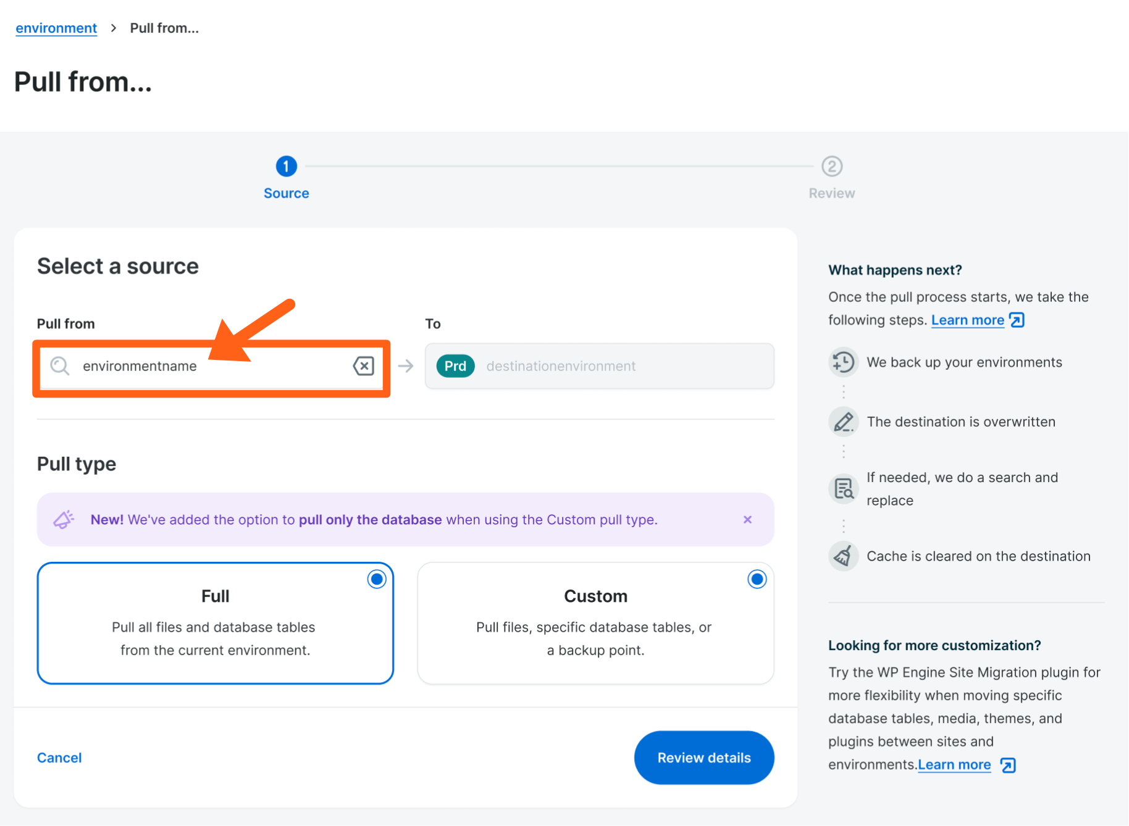Click the pencil destination overwritten icon
Screen dimensions: 1129x826
tap(843, 422)
